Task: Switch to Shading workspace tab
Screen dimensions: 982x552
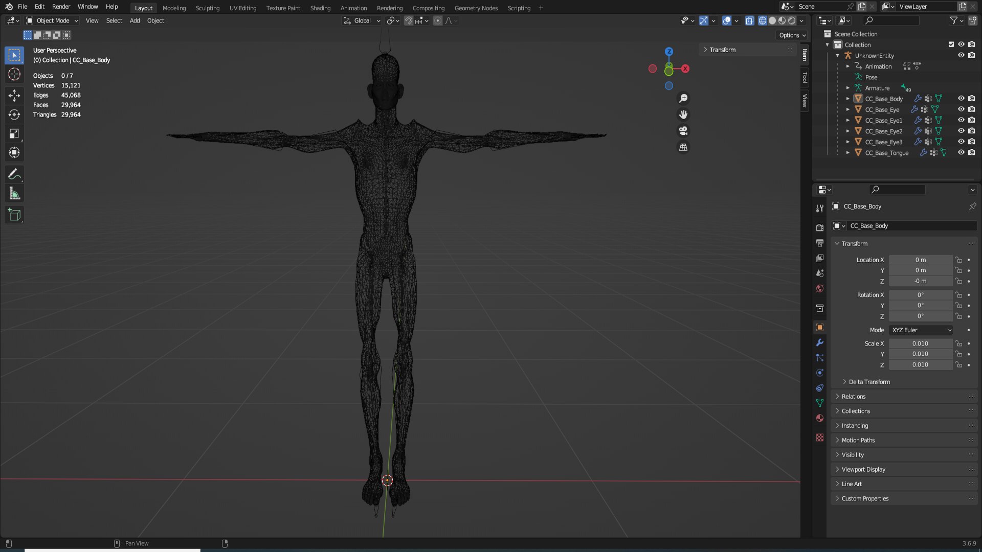Action: click(320, 8)
